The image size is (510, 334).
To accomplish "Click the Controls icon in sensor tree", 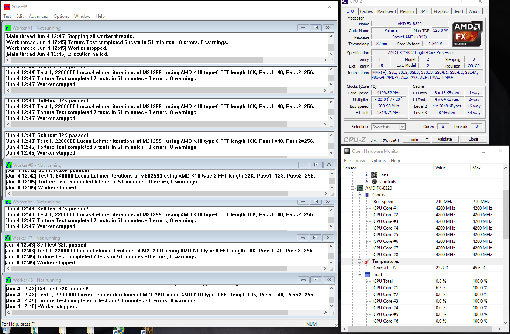I will pyautogui.click(x=374, y=182).
